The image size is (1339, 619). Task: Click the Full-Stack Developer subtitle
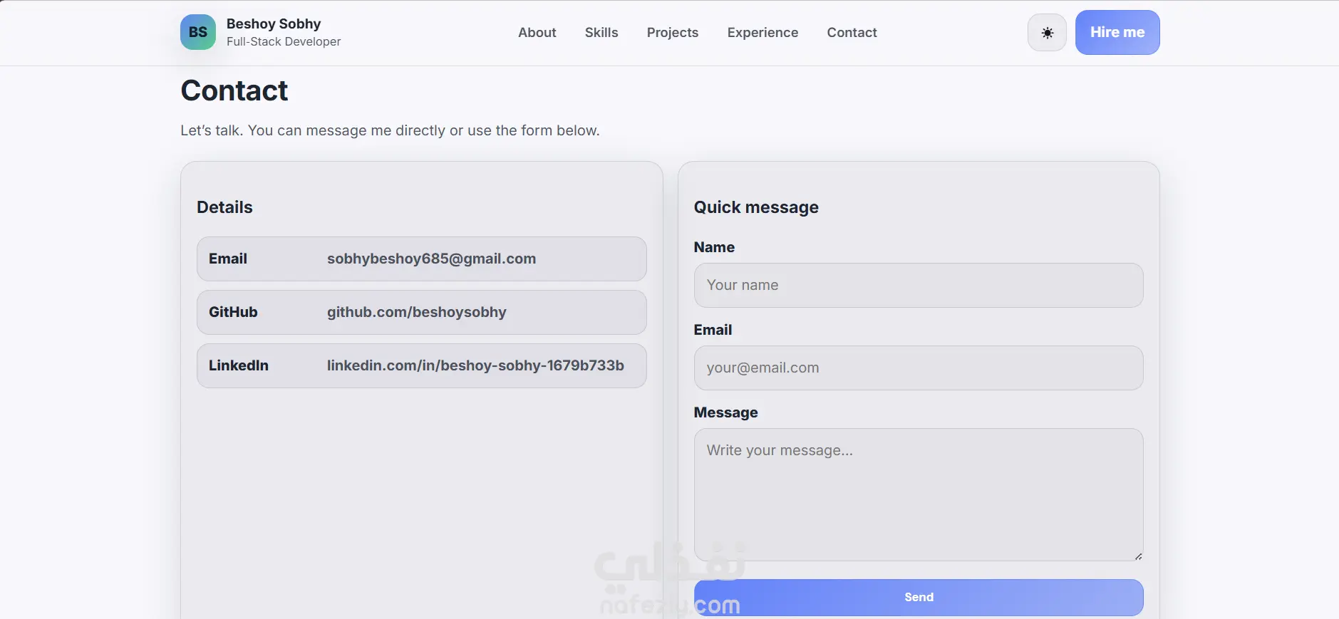[284, 41]
